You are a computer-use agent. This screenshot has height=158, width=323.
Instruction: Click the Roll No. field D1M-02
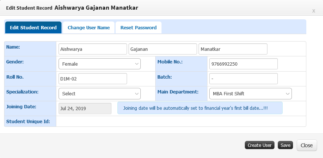coord(93,79)
